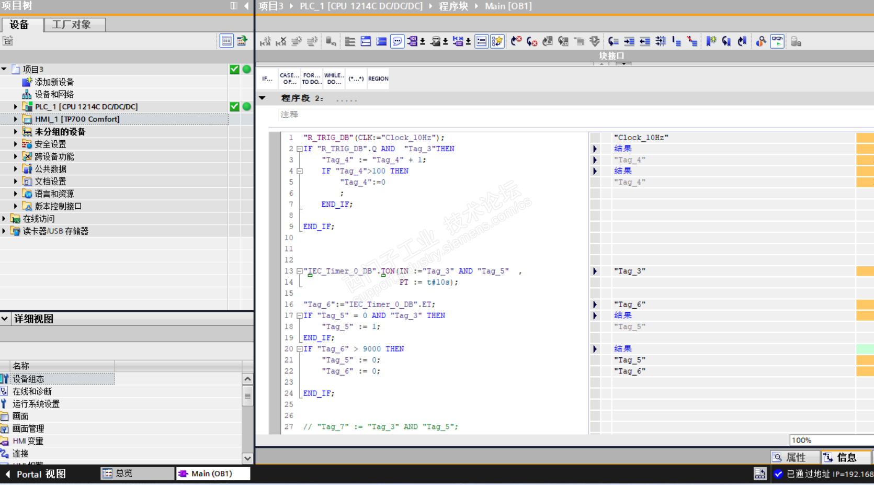874x485 pixels.
Task: Collapse the 详细视图 detail view panel
Action: pyautogui.click(x=5, y=319)
